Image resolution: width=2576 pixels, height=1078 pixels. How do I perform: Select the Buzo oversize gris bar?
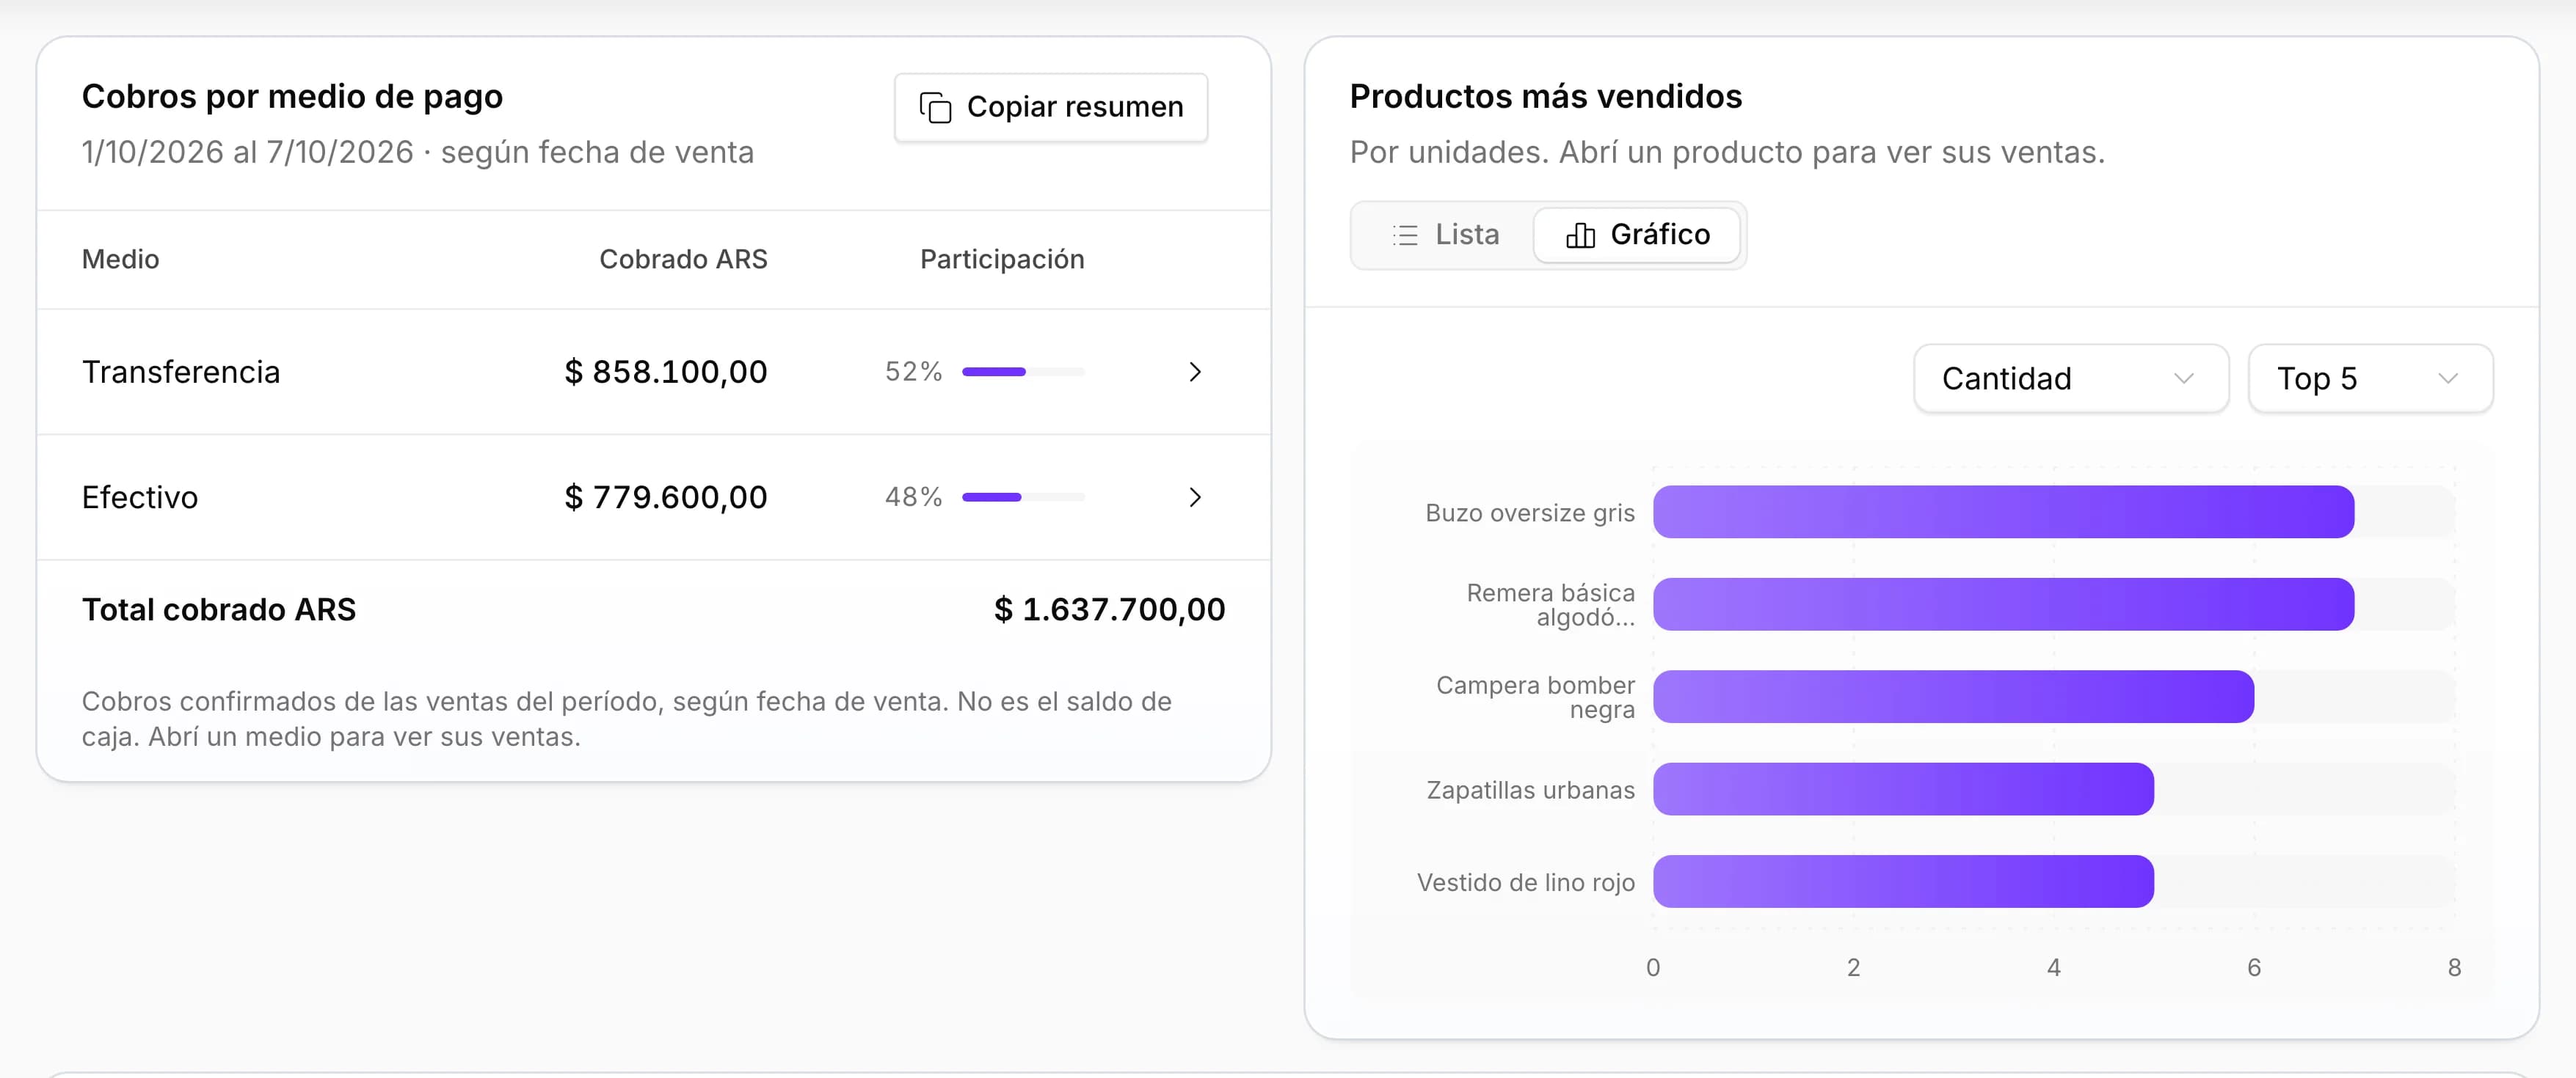tap(2003, 513)
